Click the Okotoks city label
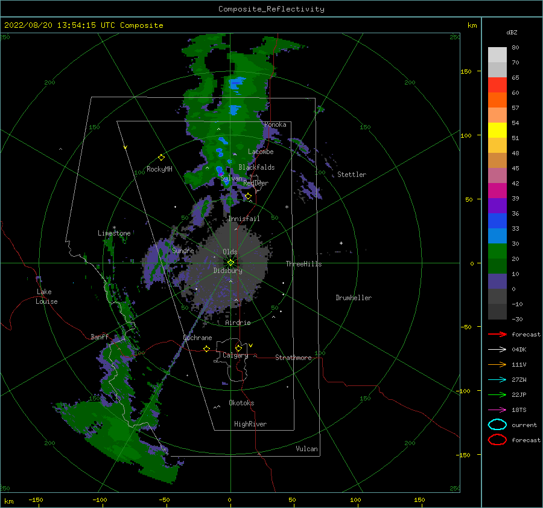Viewport: 543px width, 508px height. [x=241, y=403]
